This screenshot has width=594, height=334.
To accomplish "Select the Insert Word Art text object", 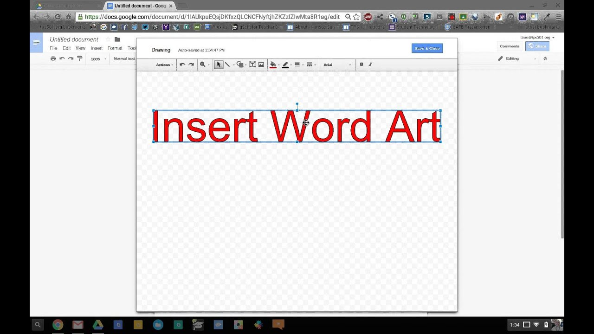I will 297,126.
